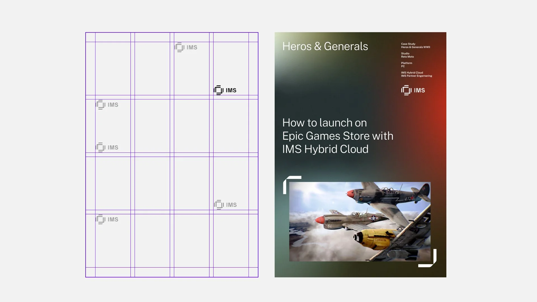Image resolution: width=537 pixels, height=302 pixels.
Task: Click gray IMS logo at bottom of second row
Action: (x=107, y=147)
